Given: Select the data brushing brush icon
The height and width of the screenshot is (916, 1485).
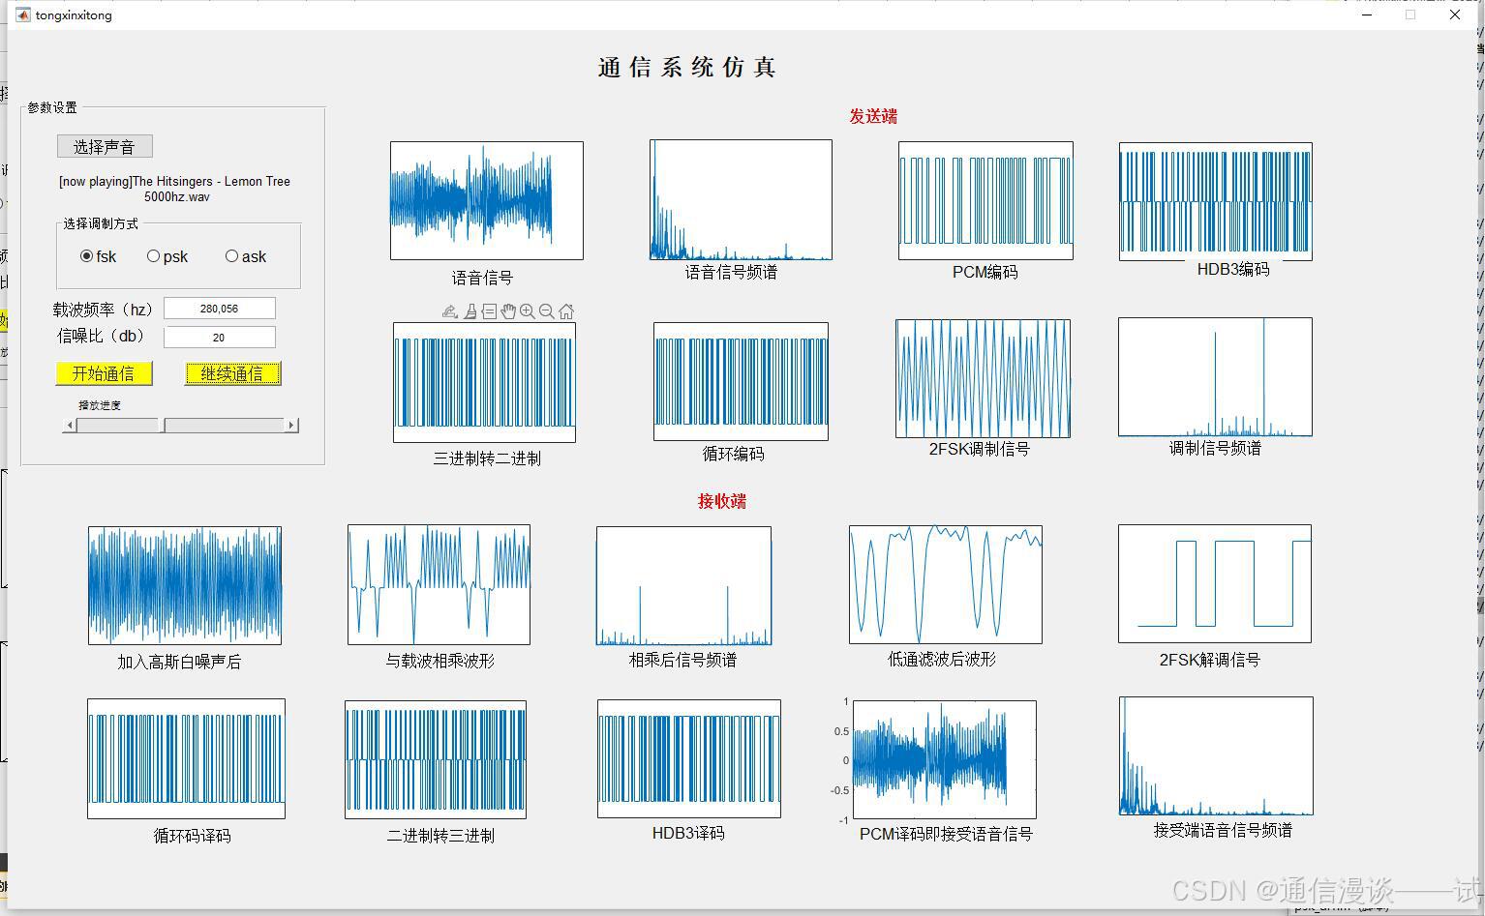Looking at the screenshot, I should click(470, 310).
